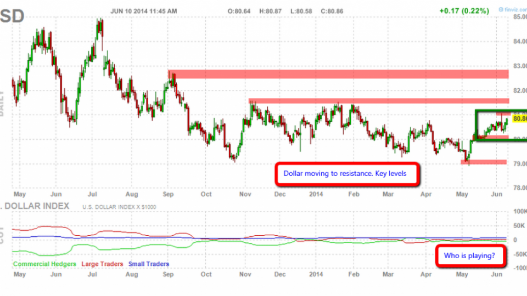Click 'Feb' on the price chart time axis
The width and height of the screenshot is (527, 296).
tap(354, 194)
